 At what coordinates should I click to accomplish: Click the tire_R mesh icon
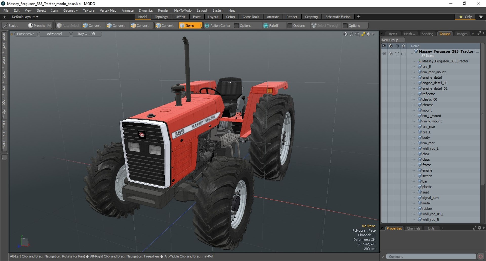click(x=420, y=67)
